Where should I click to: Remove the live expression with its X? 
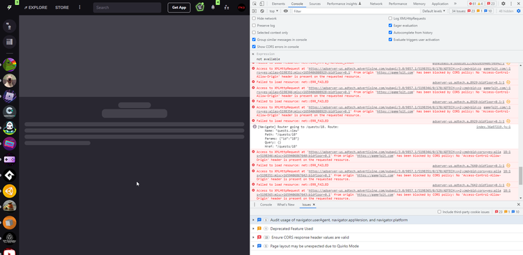[x=253, y=54]
